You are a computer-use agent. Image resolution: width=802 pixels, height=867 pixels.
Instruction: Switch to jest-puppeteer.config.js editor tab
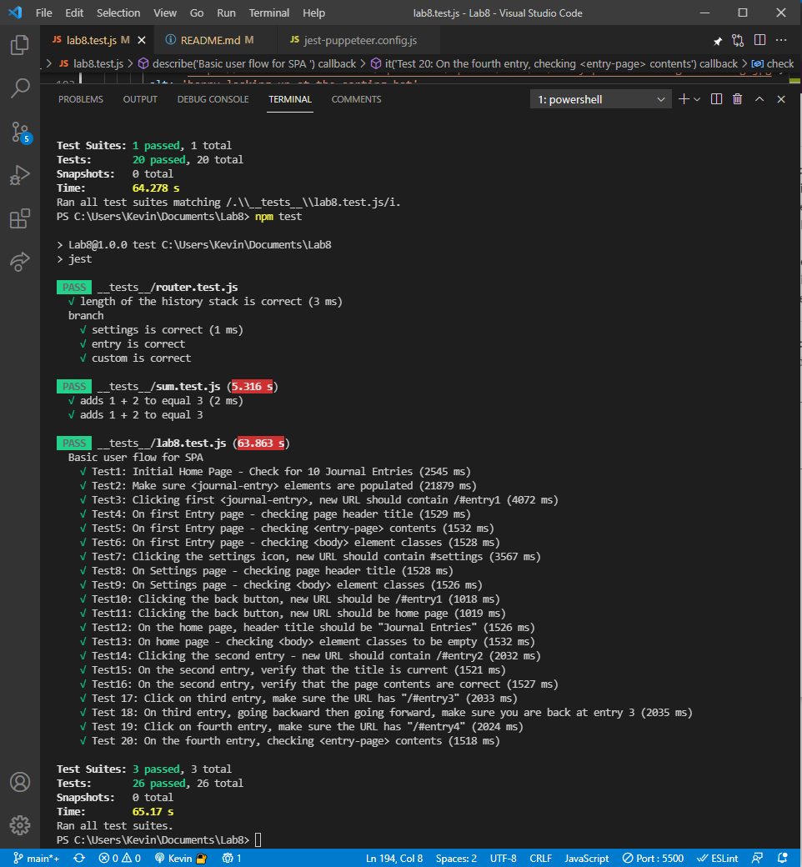(360, 40)
